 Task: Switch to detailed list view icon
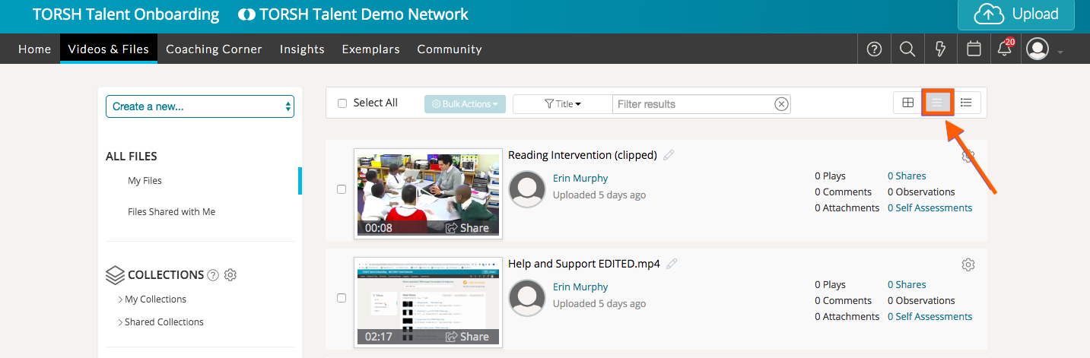[966, 103]
